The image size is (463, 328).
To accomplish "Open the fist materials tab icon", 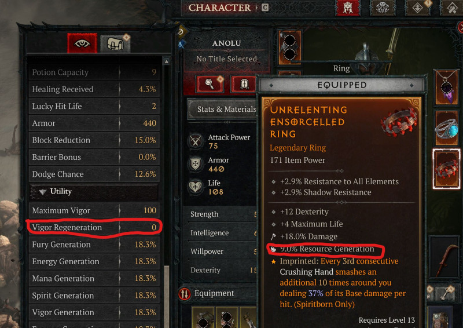I will point(115,44).
